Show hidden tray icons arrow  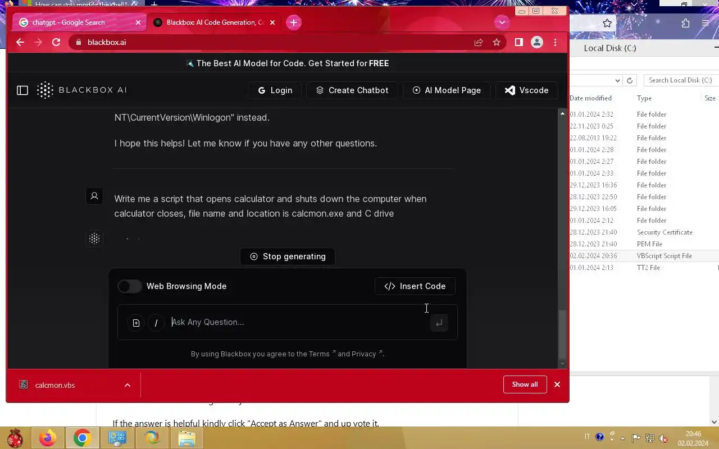[x=622, y=438]
